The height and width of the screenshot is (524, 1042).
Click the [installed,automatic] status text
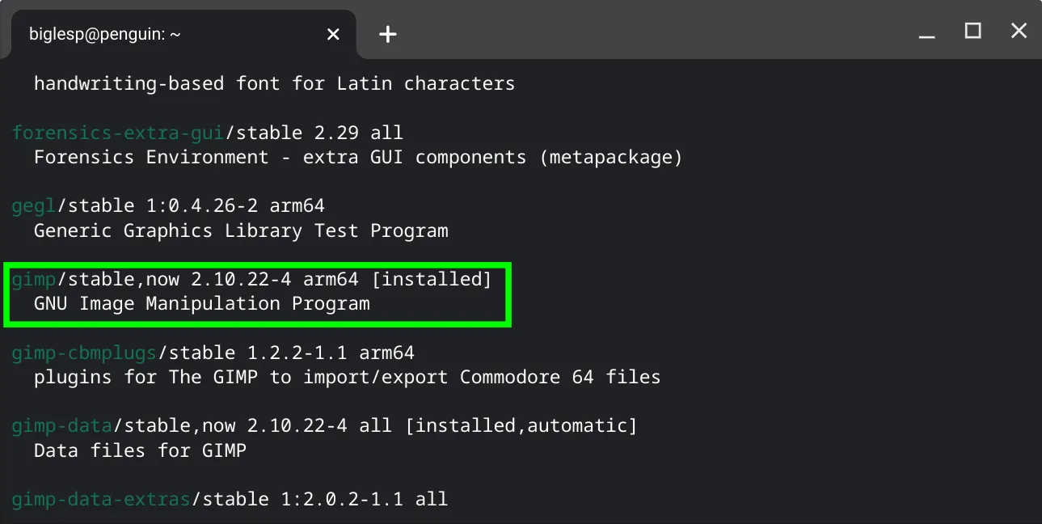click(x=521, y=425)
